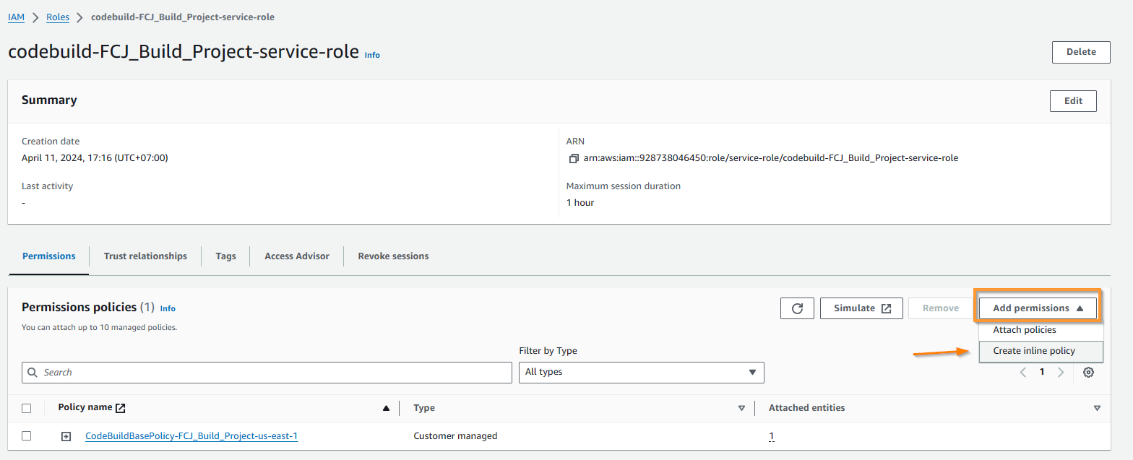
Task: Sort by Policy name ascending arrow
Action: pos(386,408)
